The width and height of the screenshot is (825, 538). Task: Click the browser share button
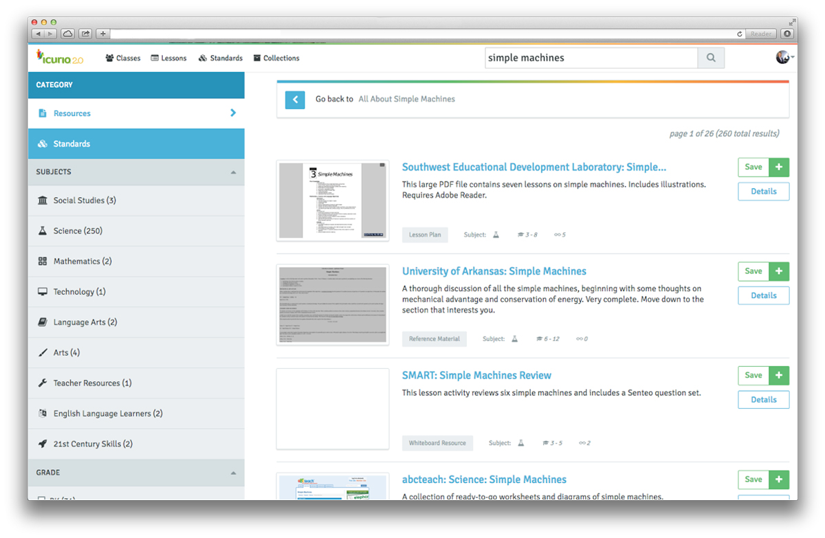point(86,33)
